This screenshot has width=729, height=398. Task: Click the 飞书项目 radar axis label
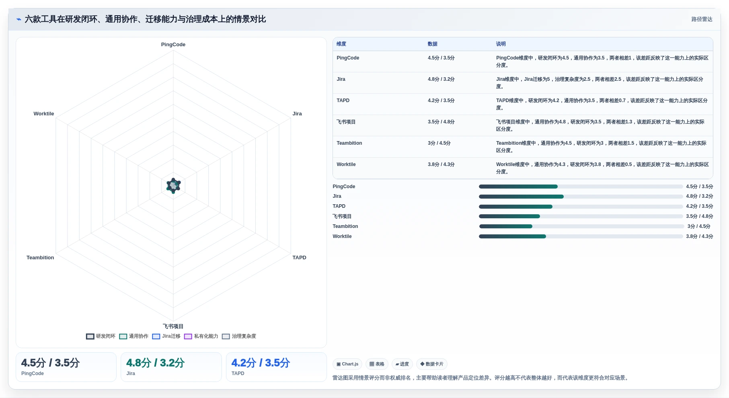[173, 326]
